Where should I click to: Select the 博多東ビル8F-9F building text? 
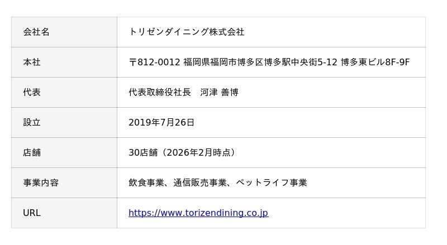375,62
